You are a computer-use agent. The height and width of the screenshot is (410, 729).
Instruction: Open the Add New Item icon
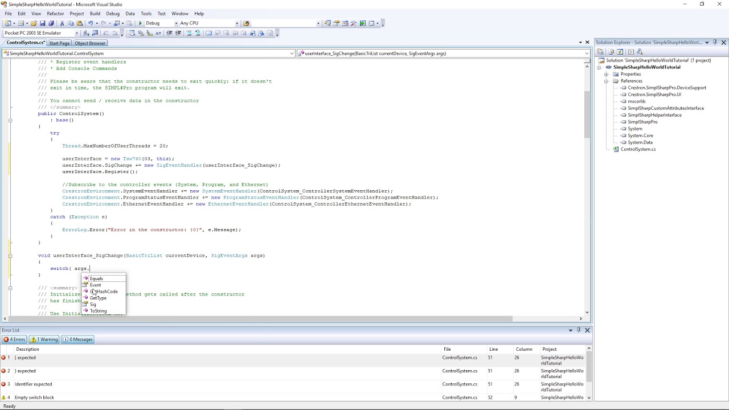click(x=21, y=23)
